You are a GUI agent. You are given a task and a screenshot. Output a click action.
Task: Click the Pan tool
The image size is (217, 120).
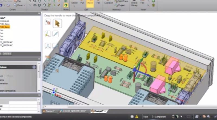pos(18,1)
